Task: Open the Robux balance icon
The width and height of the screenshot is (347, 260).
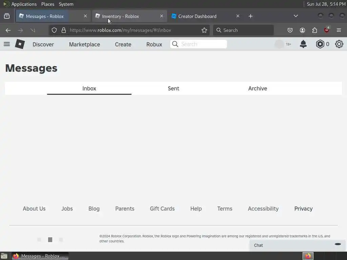Action: click(x=320, y=44)
